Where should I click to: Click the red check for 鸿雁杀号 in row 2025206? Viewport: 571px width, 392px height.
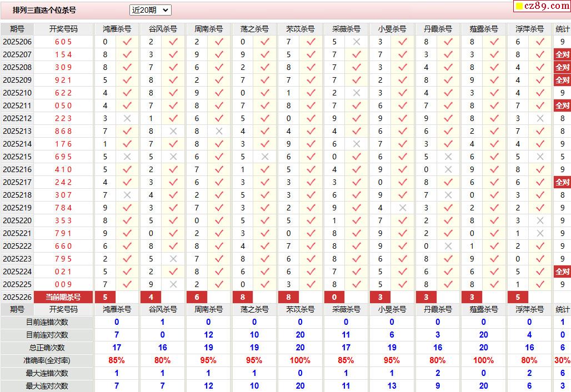[127, 42]
